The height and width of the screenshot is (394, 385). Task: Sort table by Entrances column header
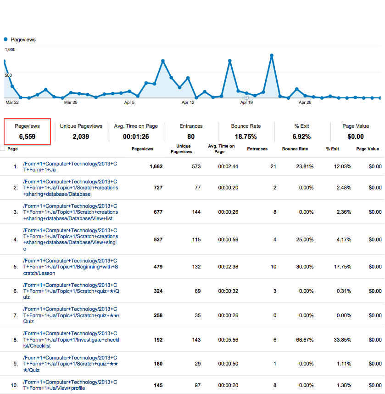[258, 149]
